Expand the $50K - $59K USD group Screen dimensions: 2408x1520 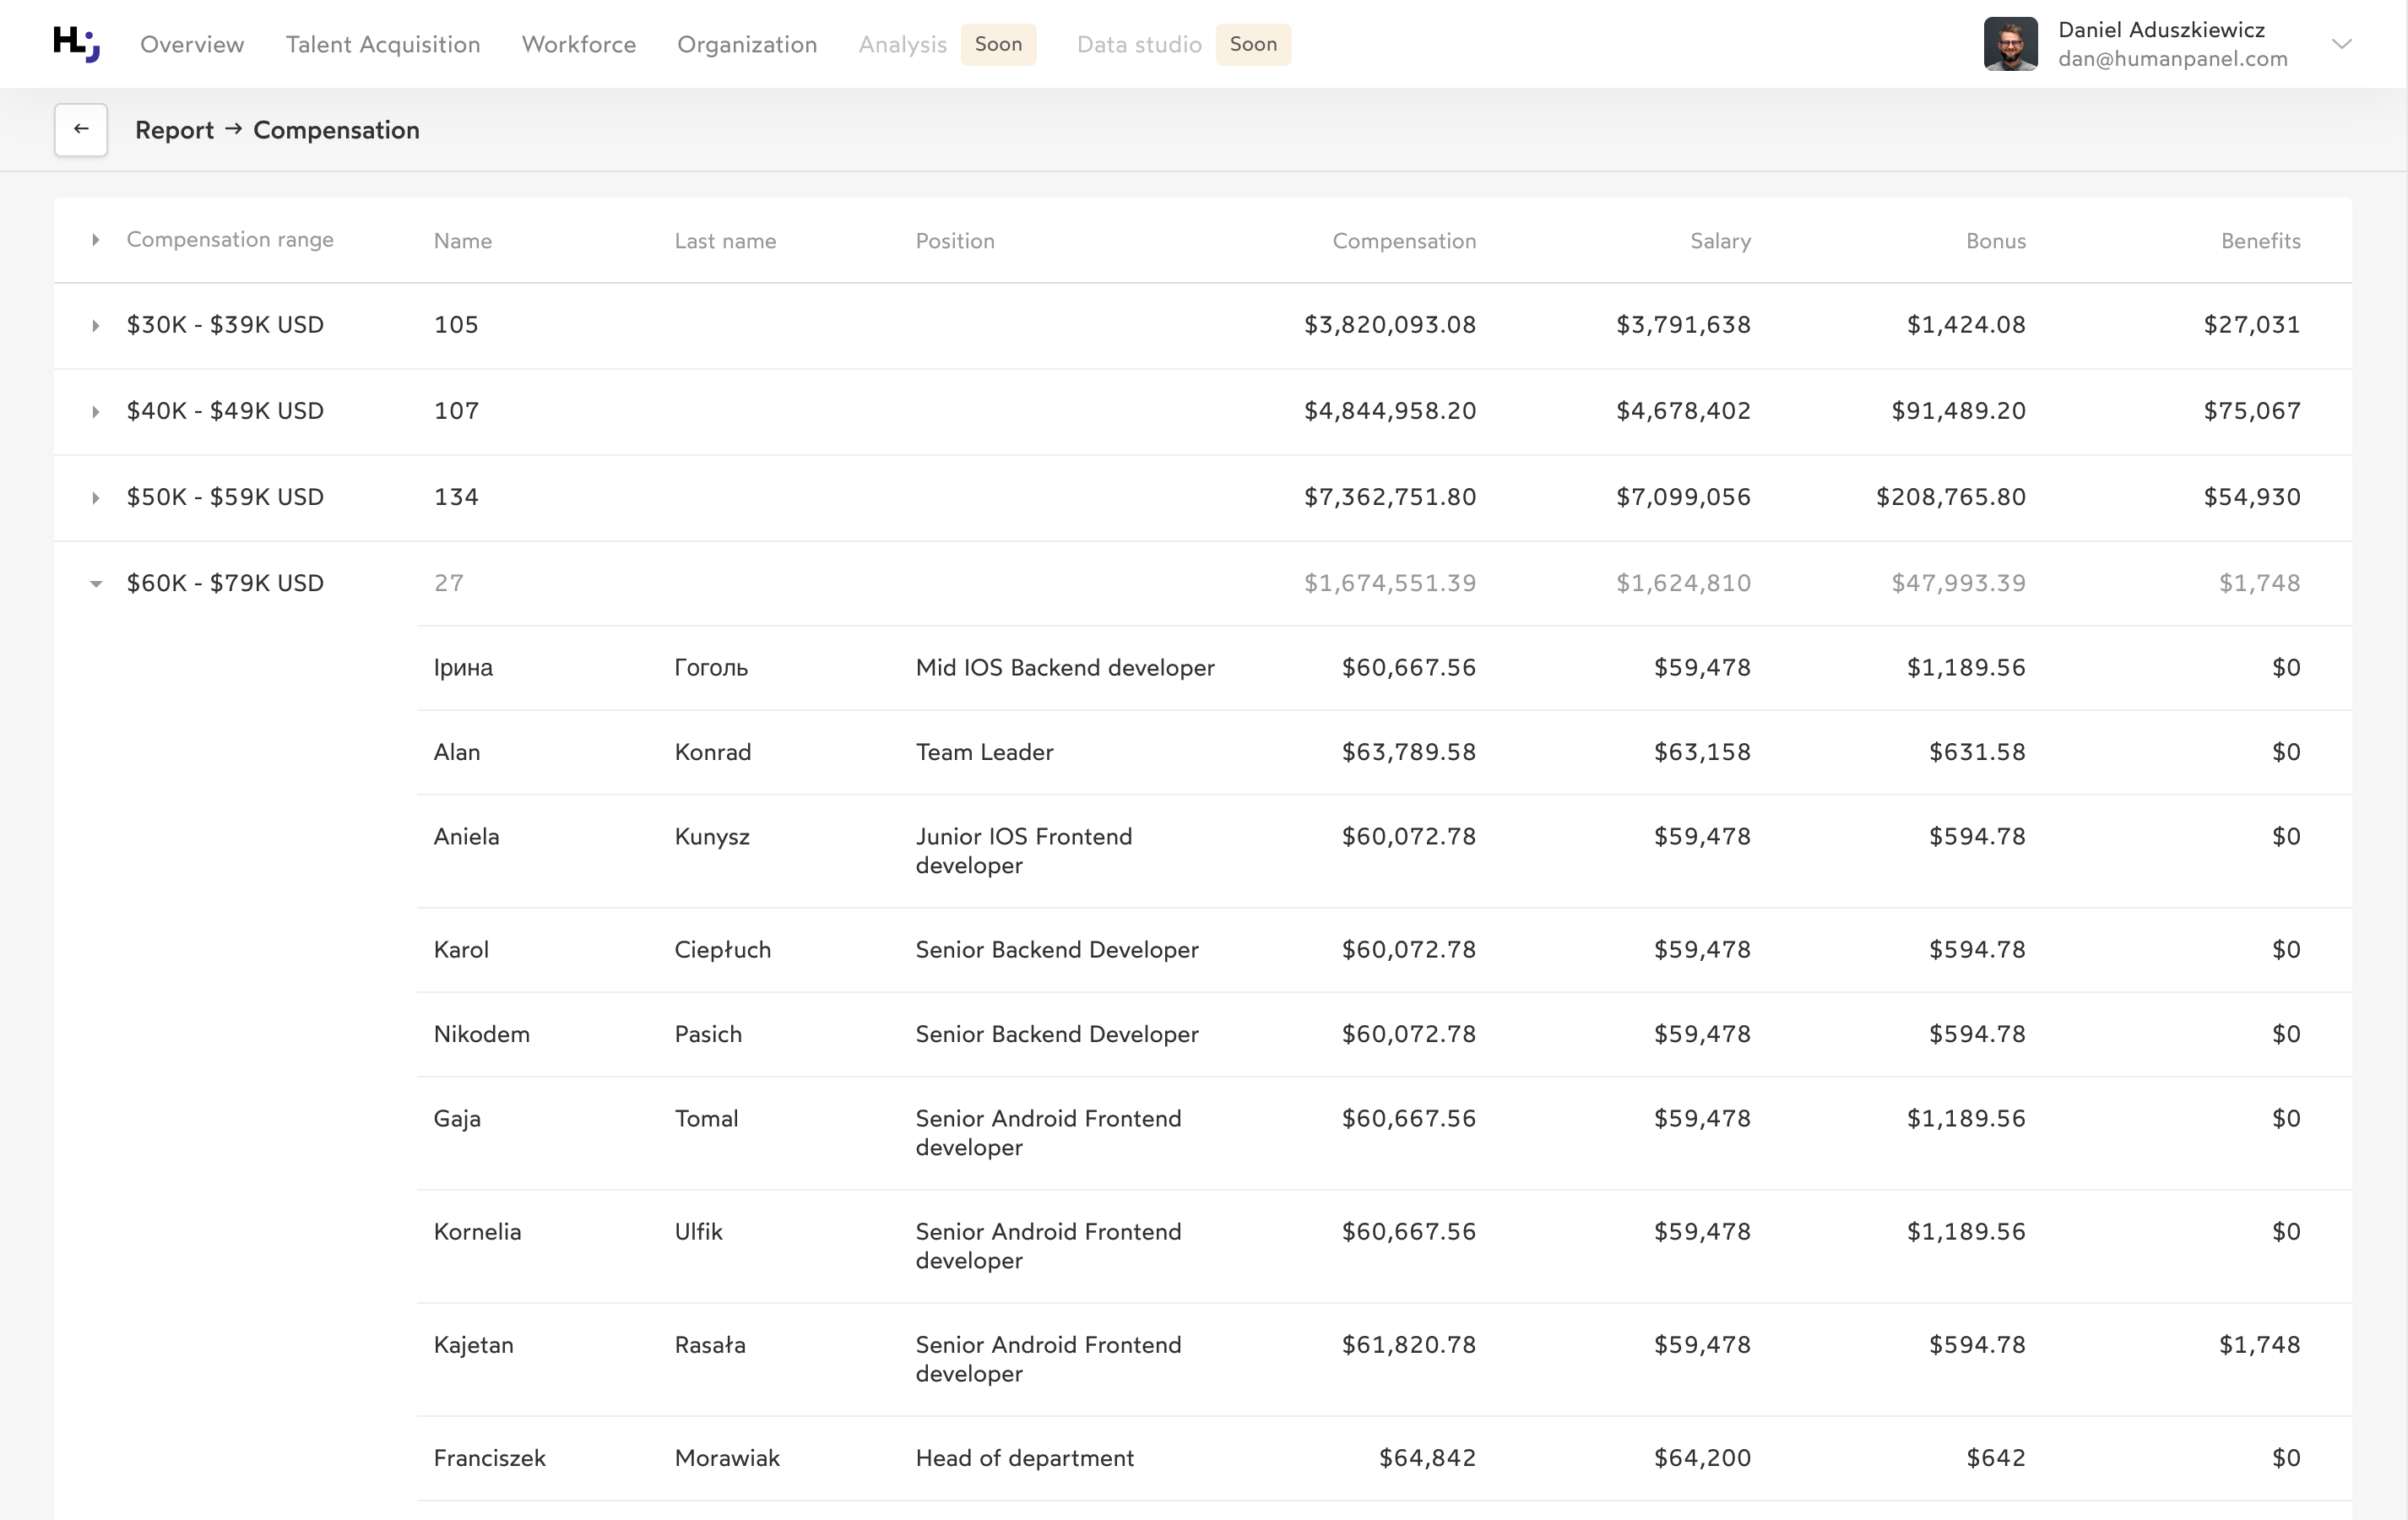(x=96, y=497)
